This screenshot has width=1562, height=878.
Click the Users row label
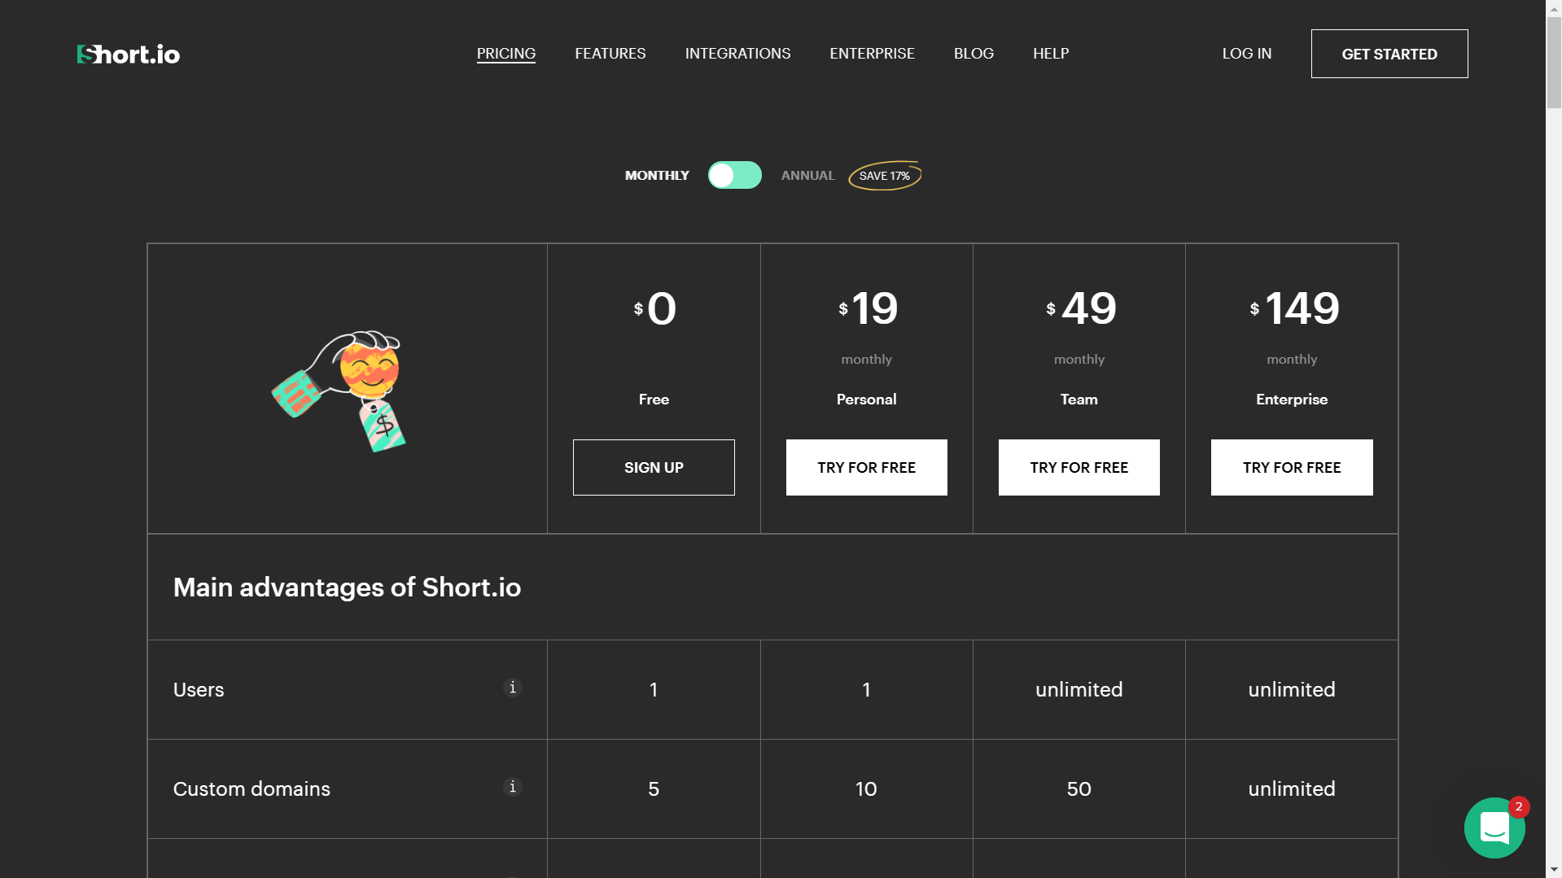(x=199, y=690)
